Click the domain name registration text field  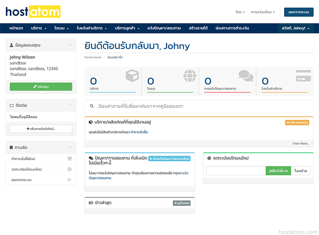tap(236, 171)
